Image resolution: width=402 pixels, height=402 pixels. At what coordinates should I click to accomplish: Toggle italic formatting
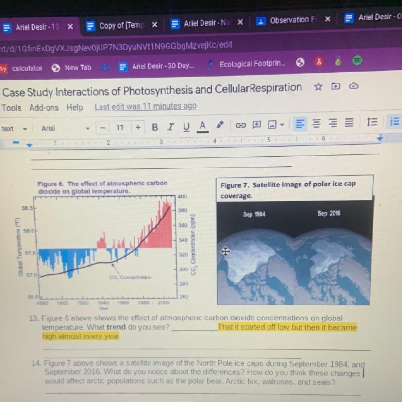click(170, 127)
